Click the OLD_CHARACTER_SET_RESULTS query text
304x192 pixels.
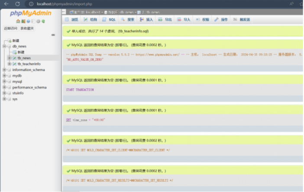(120, 181)
